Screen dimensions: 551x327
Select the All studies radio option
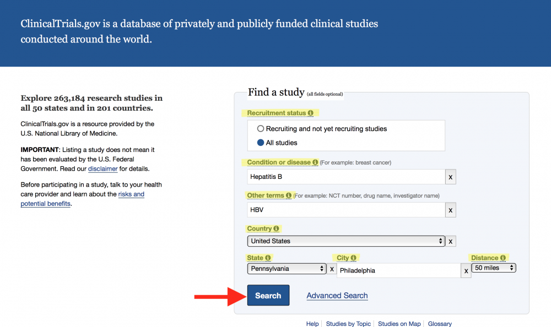261,143
